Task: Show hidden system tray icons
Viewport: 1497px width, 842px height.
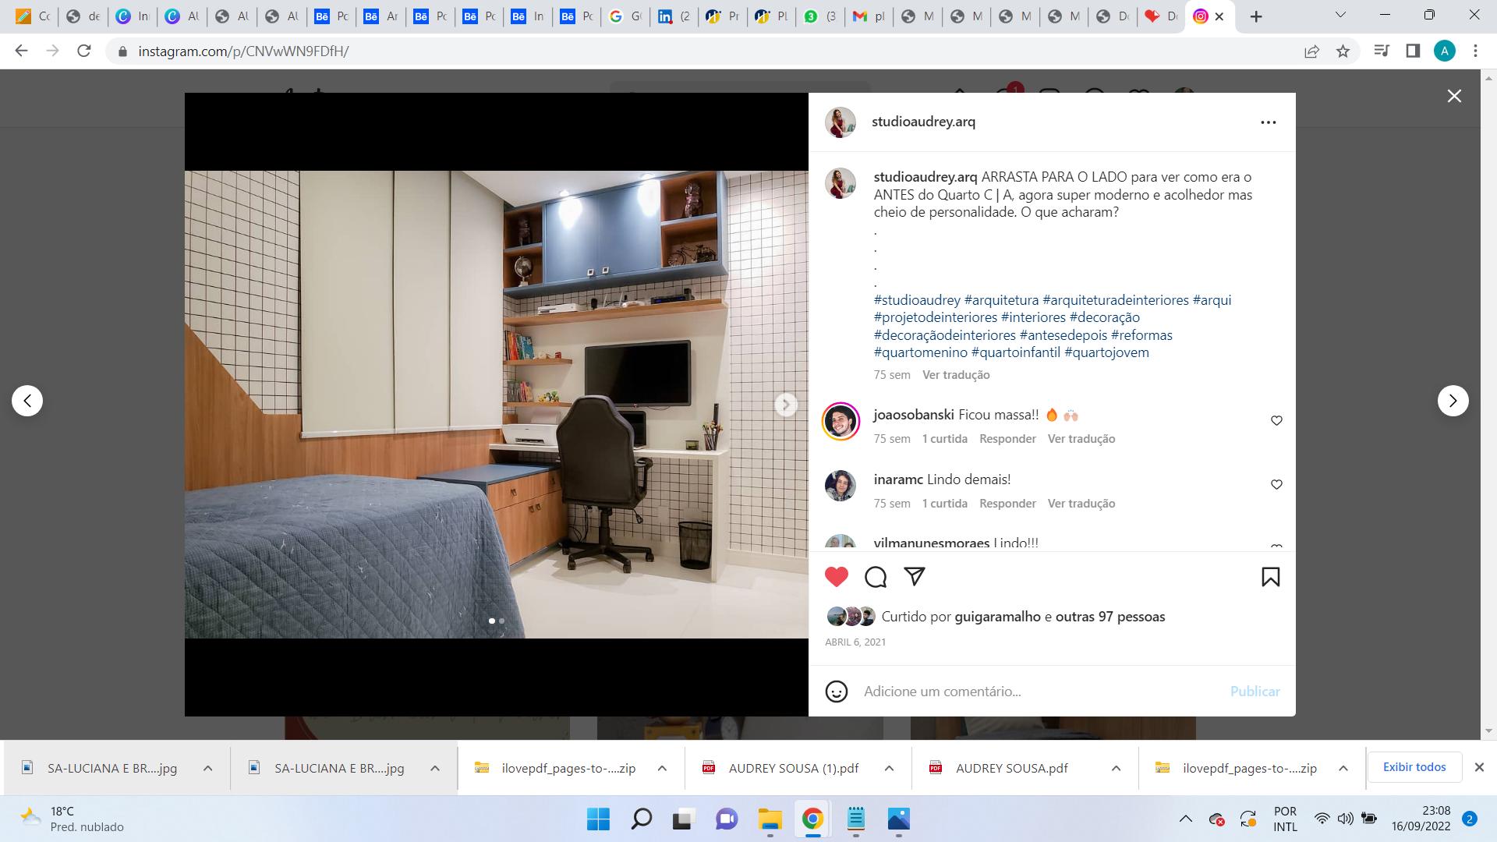Action: click(x=1185, y=819)
